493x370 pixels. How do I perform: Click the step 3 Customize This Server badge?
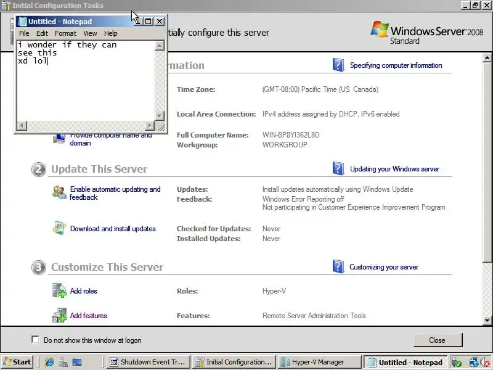pyautogui.click(x=39, y=268)
